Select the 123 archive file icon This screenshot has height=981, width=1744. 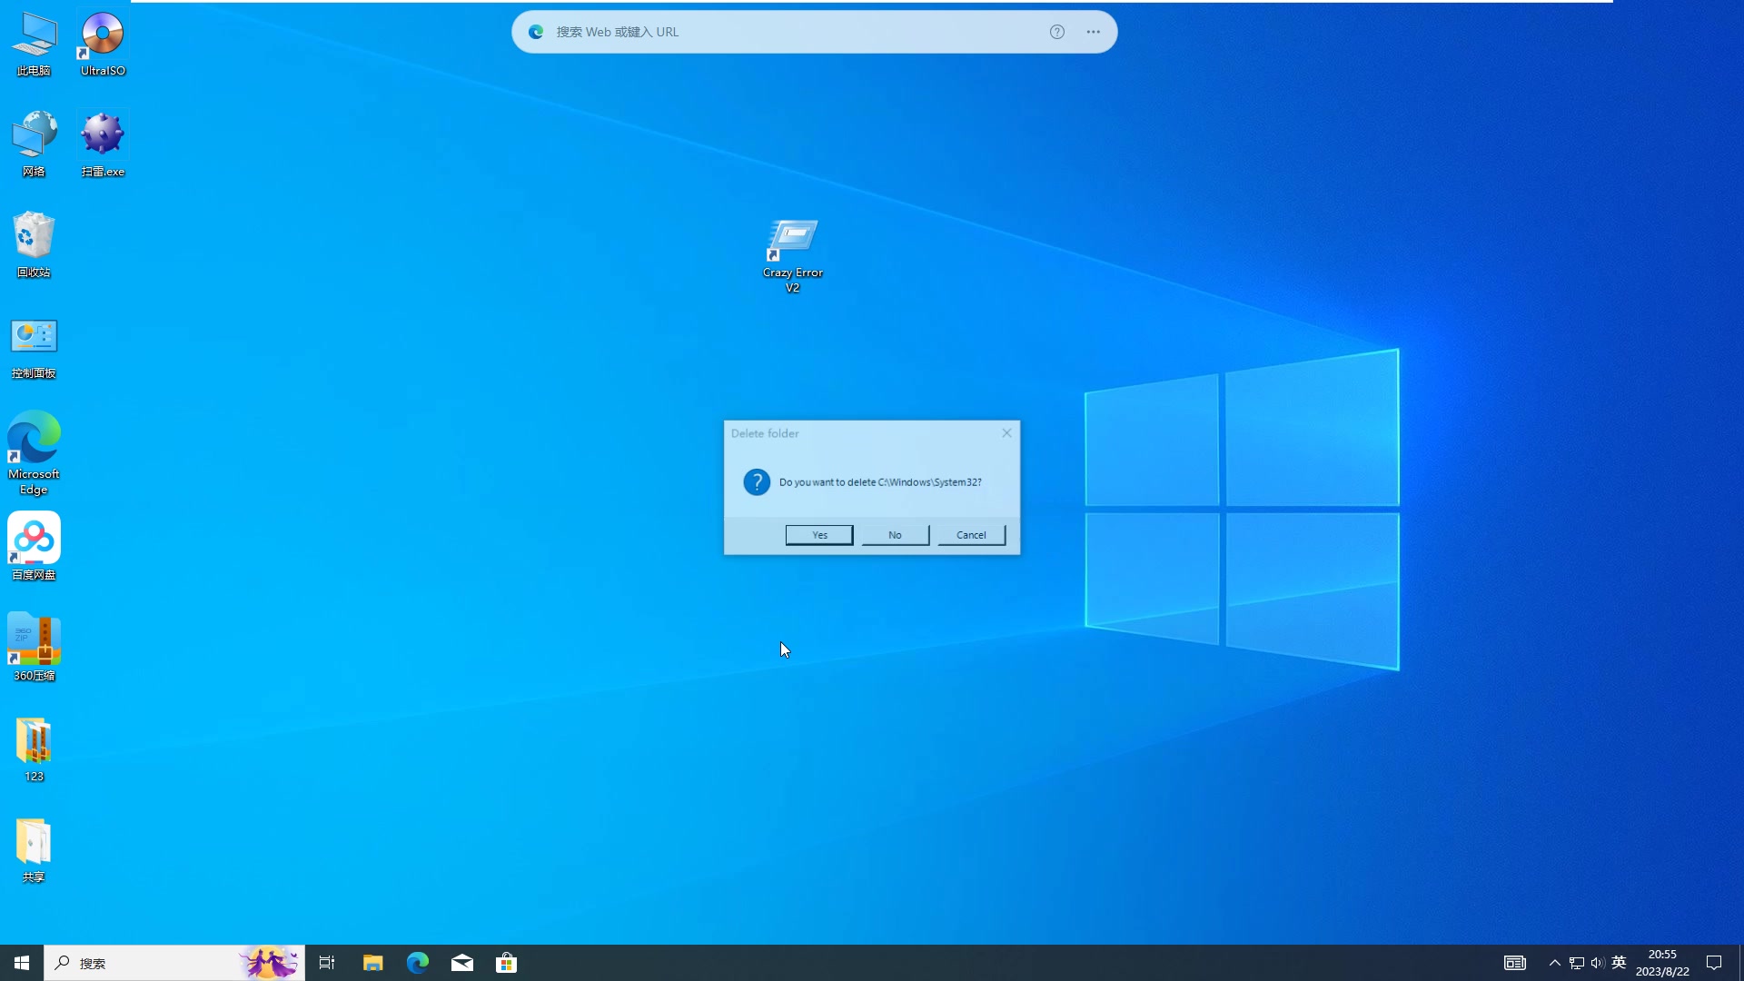pyautogui.click(x=34, y=741)
